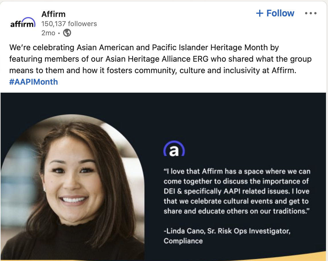Screen dimensions: 328x261
Task: Click the caption's first line "We're celebrating Asian American"
Action: [x=86, y=47]
